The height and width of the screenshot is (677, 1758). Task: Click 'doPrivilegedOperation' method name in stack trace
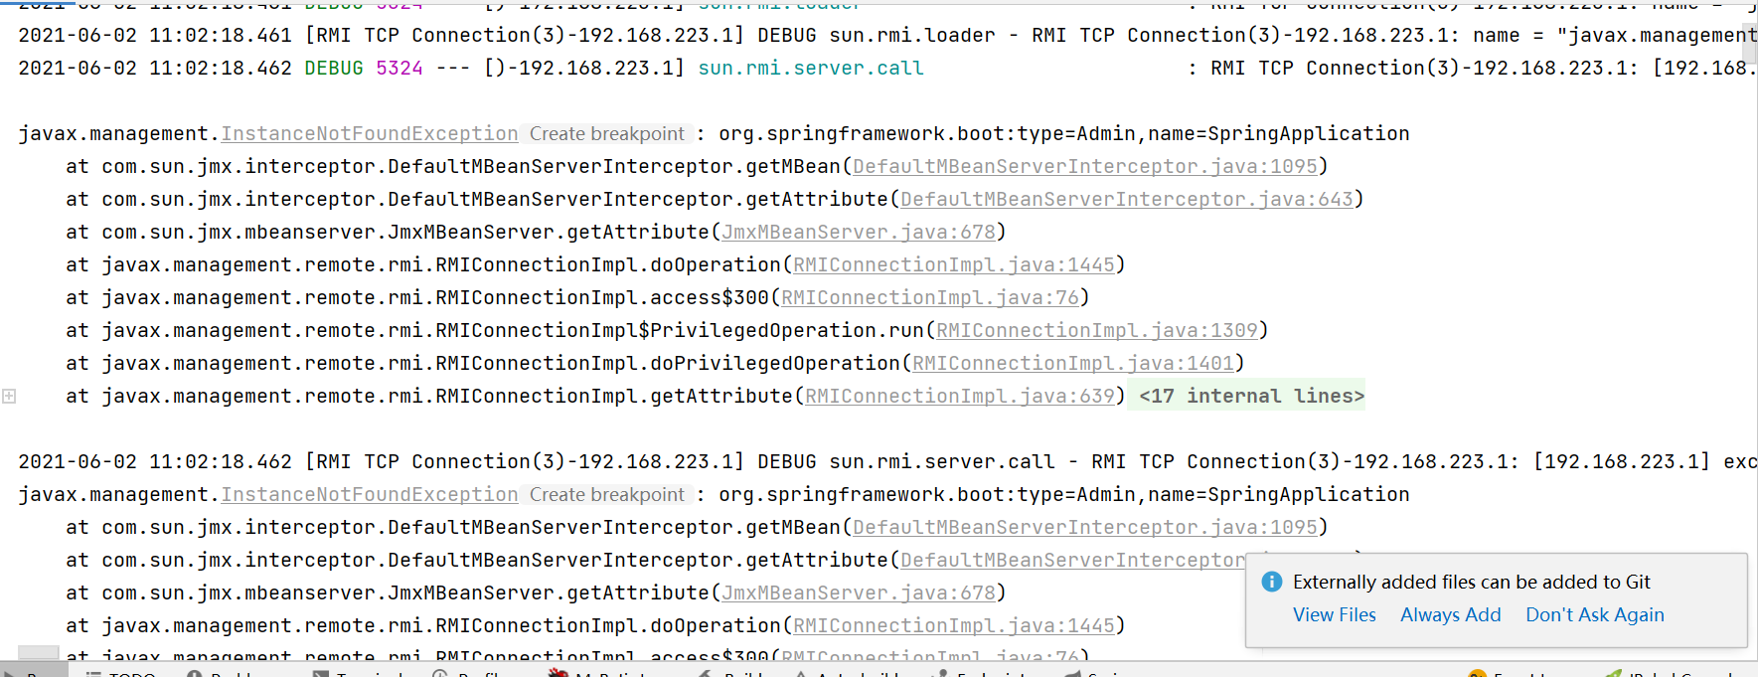pos(775,363)
